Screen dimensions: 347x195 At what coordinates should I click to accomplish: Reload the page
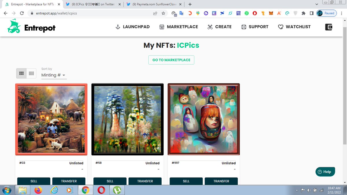tap(22, 13)
